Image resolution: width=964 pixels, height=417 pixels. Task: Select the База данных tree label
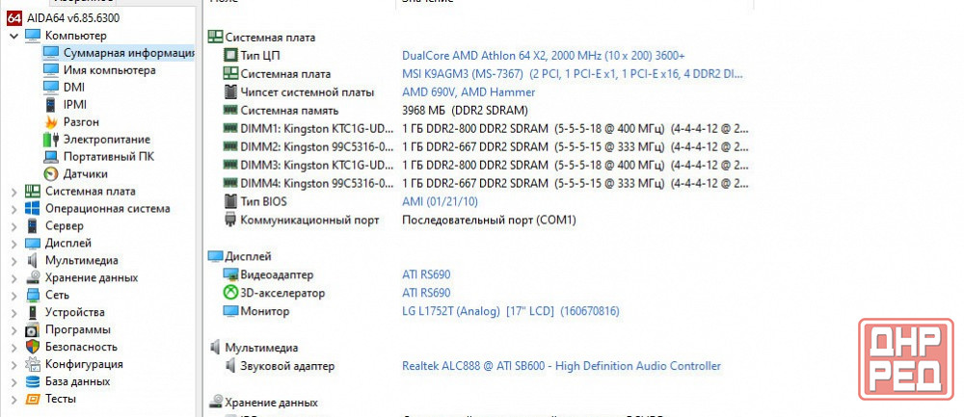(x=77, y=380)
